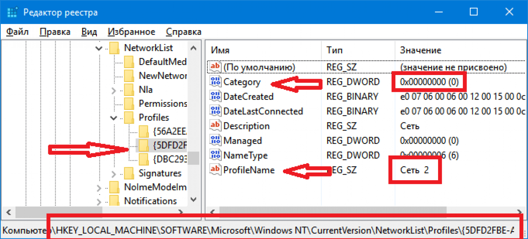Collapse the NetworkList tree node

[x=99, y=48]
